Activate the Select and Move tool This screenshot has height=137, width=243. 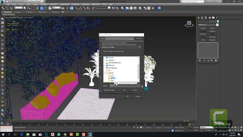[42, 8]
